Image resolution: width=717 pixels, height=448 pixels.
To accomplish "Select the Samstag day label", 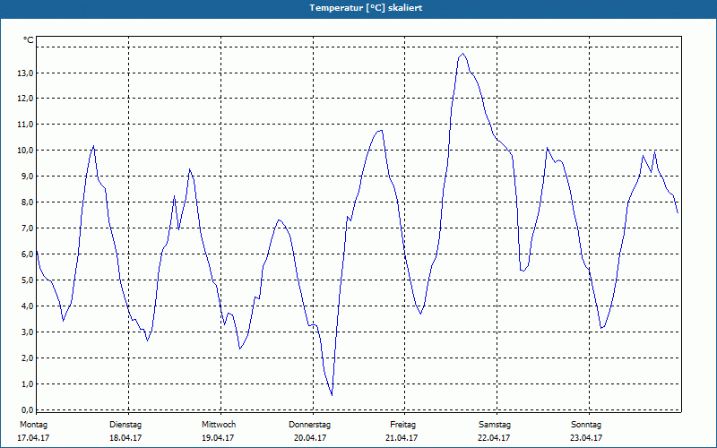I will coord(495,425).
